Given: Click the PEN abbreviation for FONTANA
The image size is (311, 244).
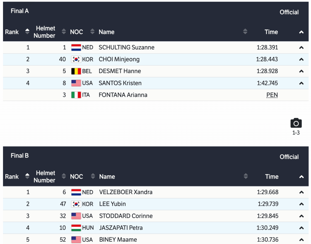Looking at the screenshot, I should [272, 95].
